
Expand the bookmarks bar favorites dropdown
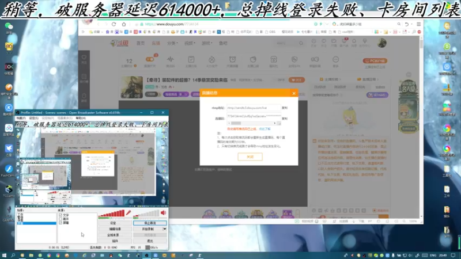102,32
